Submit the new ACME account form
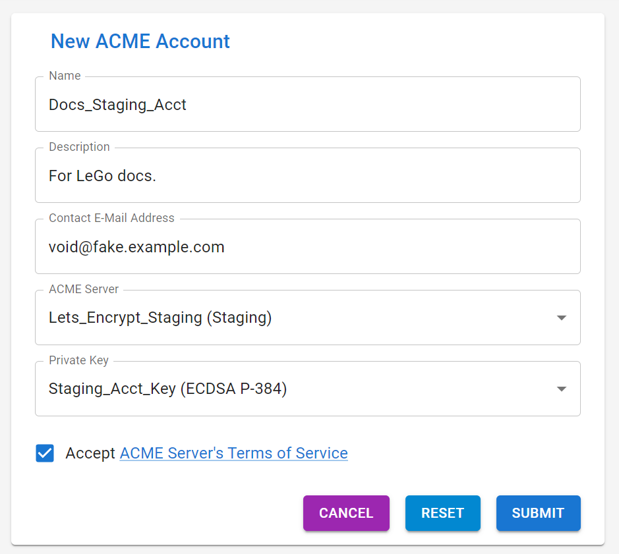The height and width of the screenshot is (554, 619). click(x=538, y=513)
